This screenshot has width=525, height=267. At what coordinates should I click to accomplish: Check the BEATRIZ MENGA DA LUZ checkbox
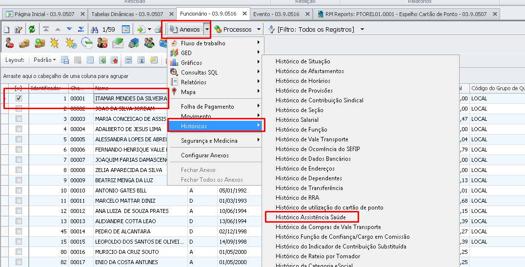pos(19,180)
